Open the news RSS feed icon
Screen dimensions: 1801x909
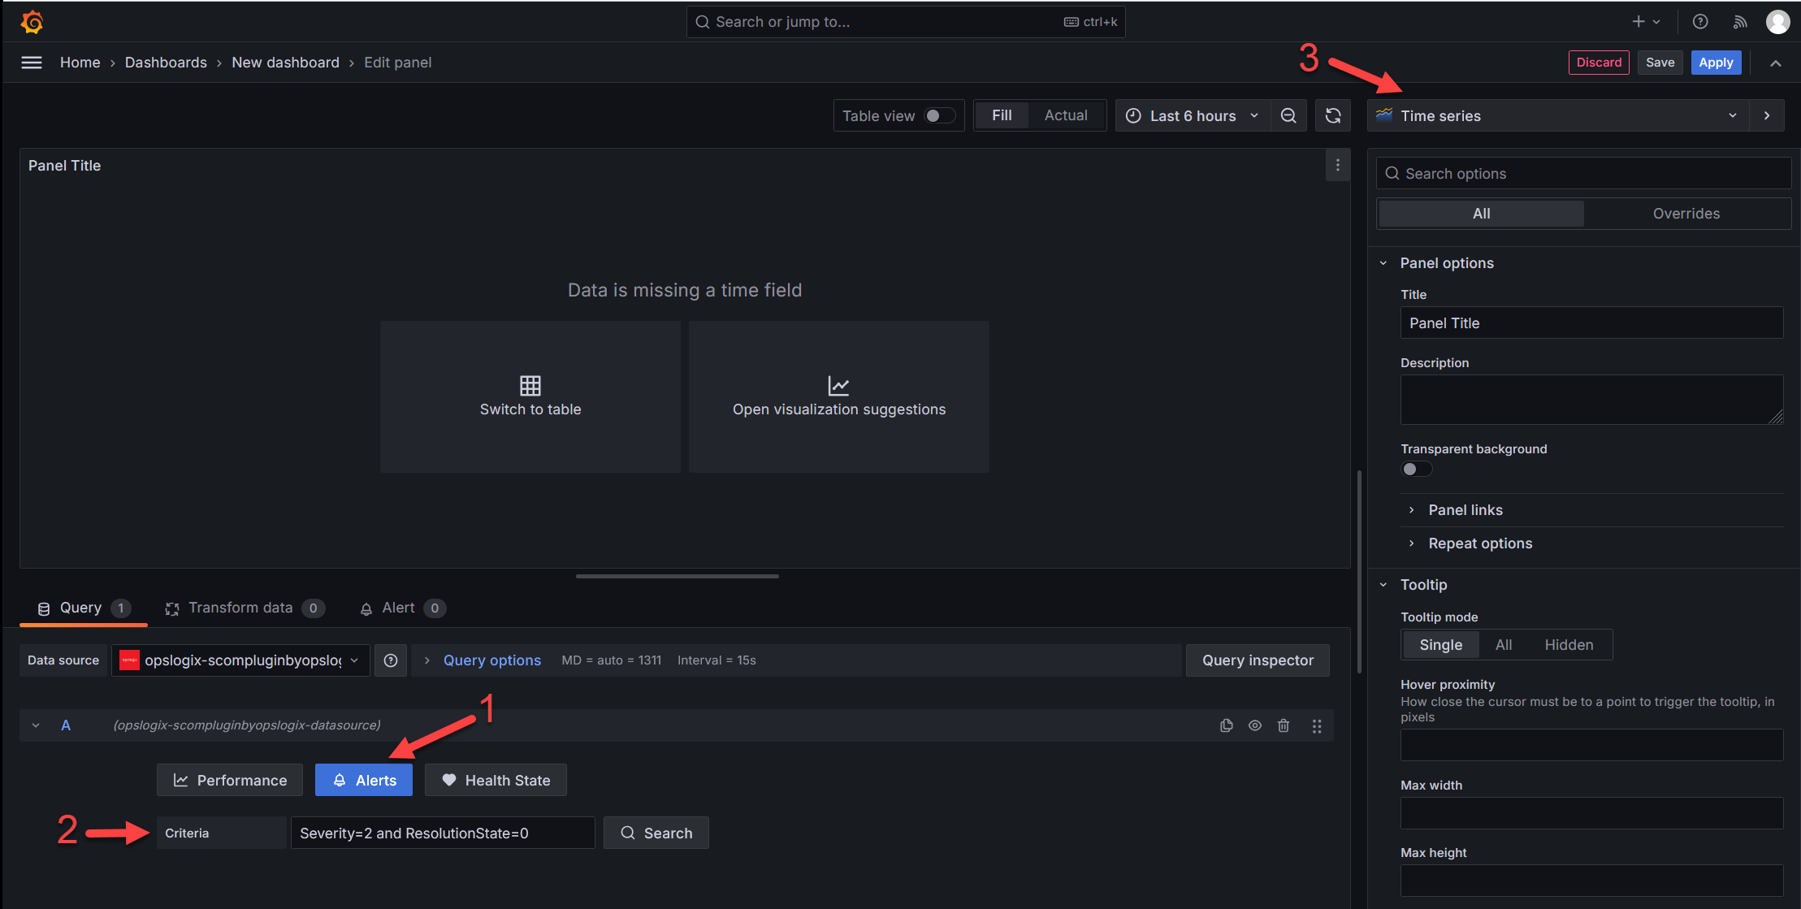point(1739,22)
